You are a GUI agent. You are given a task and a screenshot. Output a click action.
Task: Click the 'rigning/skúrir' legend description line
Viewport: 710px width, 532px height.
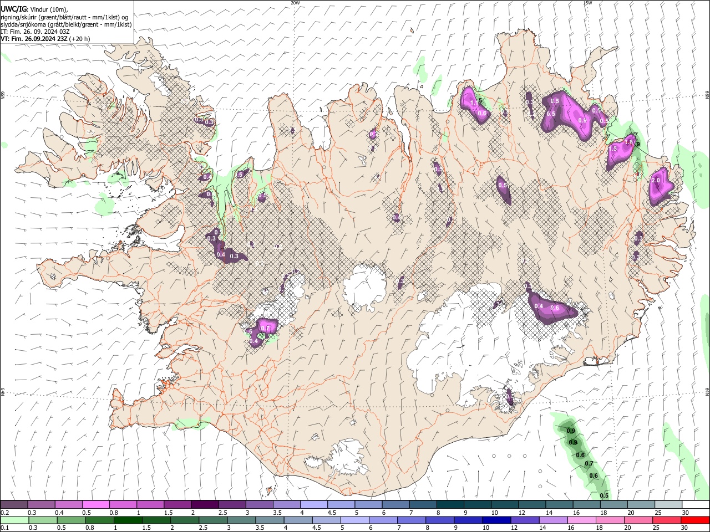(64, 17)
